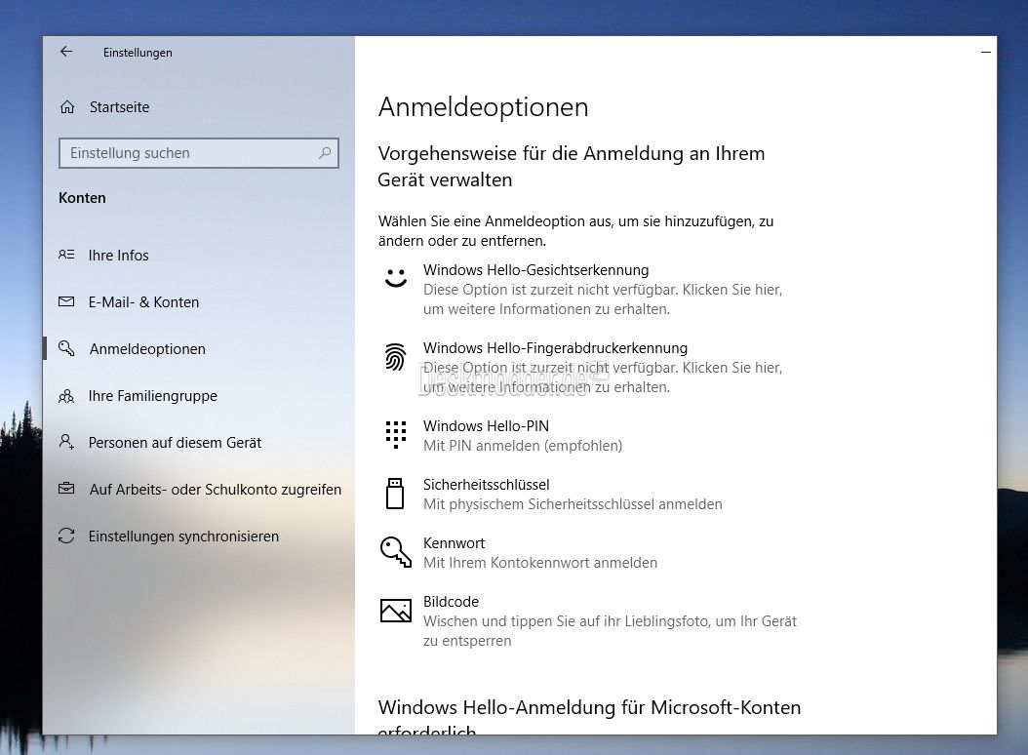This screenshot has height=755, width=1028.
Task: Select Anmeldeoptionen in the sidebar
Action: click(x=147, y=349)
